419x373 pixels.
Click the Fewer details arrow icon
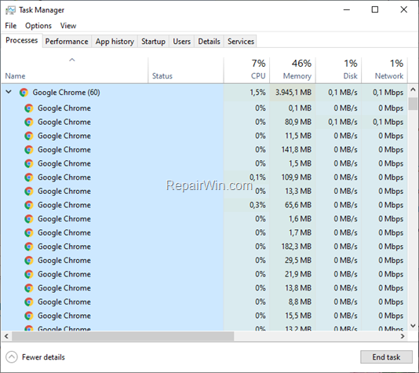(x=12, y=357)
